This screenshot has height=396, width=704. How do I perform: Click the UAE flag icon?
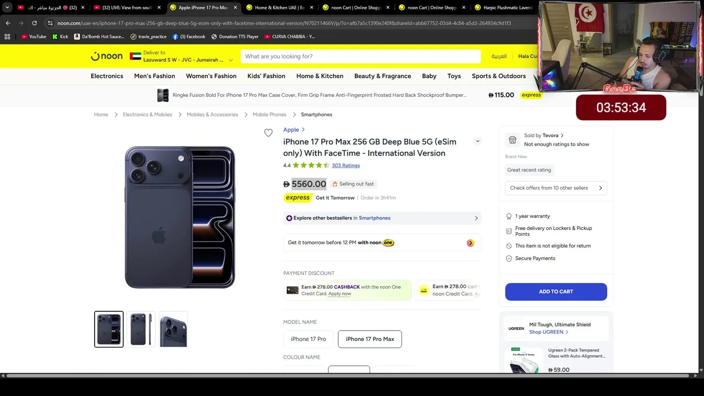click(135, 56)
